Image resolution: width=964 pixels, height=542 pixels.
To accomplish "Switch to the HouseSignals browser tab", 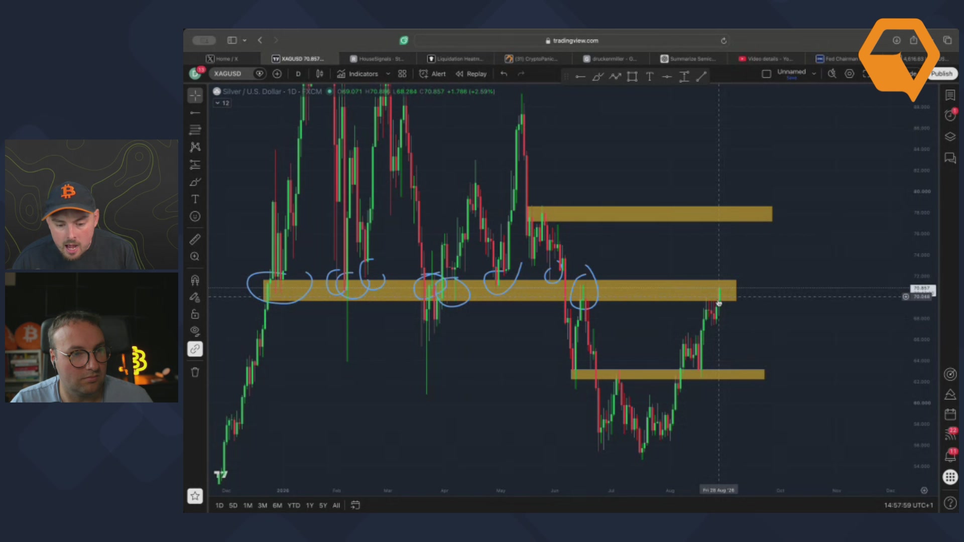I will 377,59.
